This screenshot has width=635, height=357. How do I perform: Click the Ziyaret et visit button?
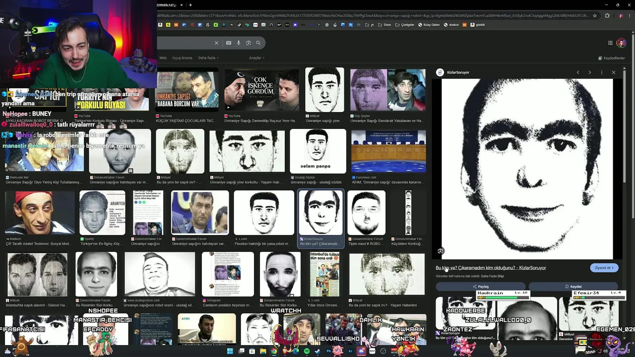(x=604, y=268)
